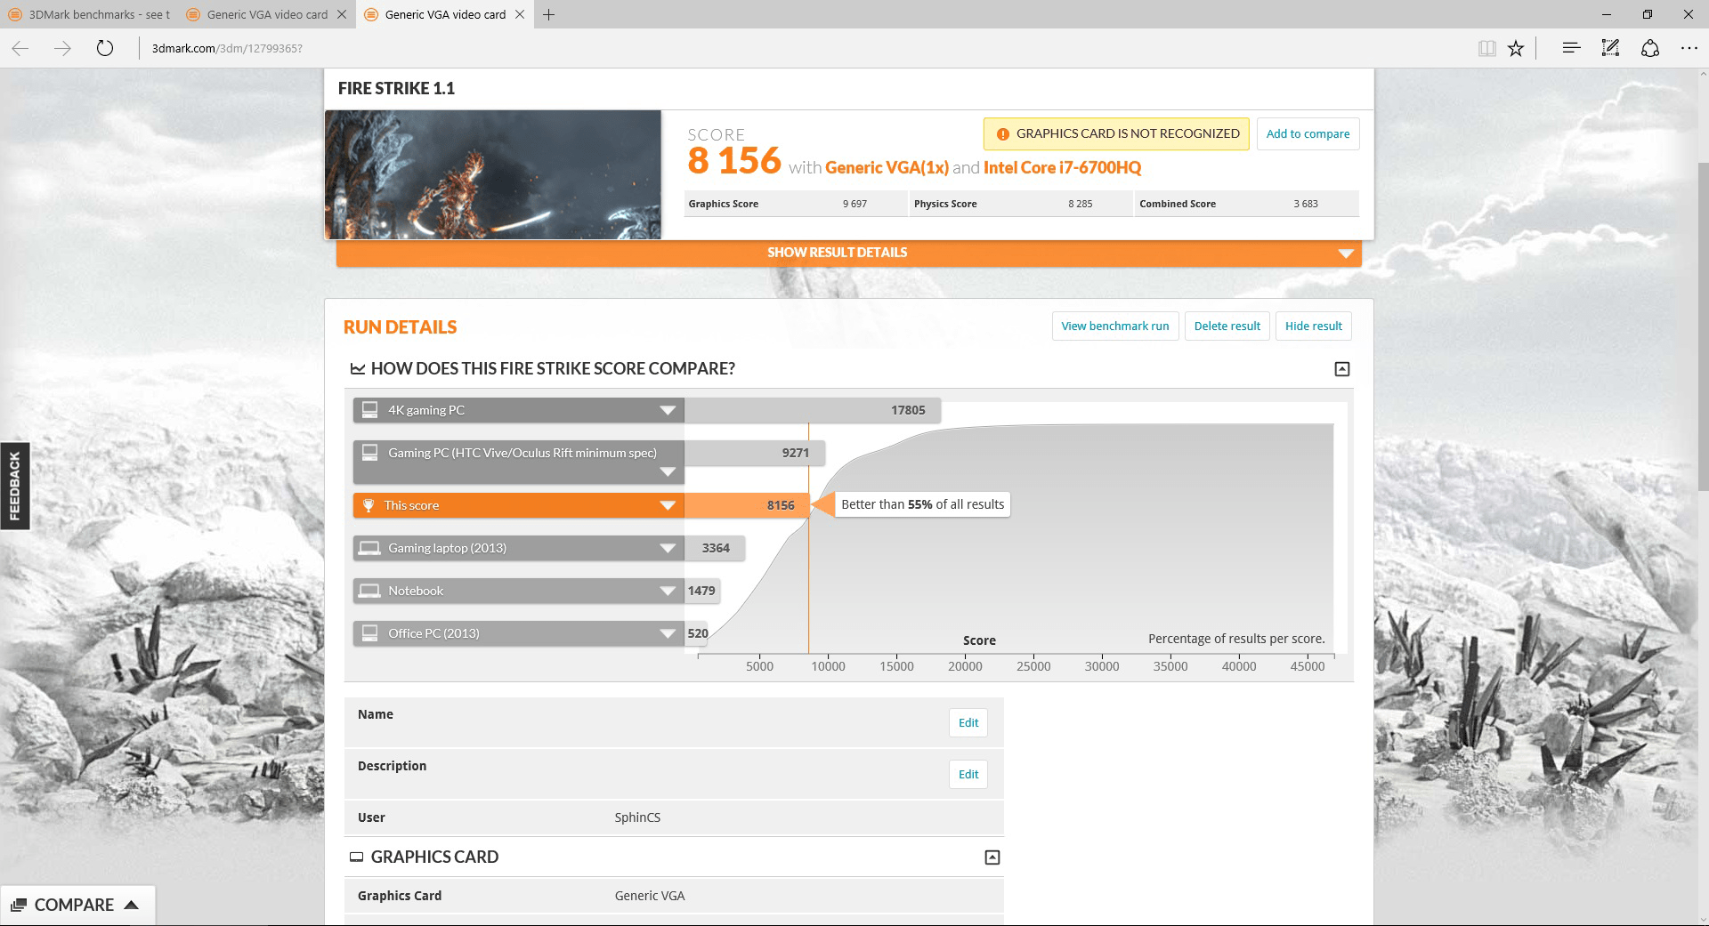This screenshot has height=926, width=1709.
Task: Open the Edge share icon
Action: pyautogui.click(x=1649, y=48)
